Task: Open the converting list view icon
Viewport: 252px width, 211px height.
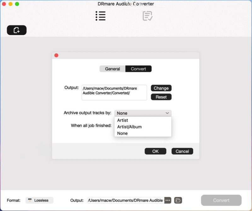Action: point(100,16)
